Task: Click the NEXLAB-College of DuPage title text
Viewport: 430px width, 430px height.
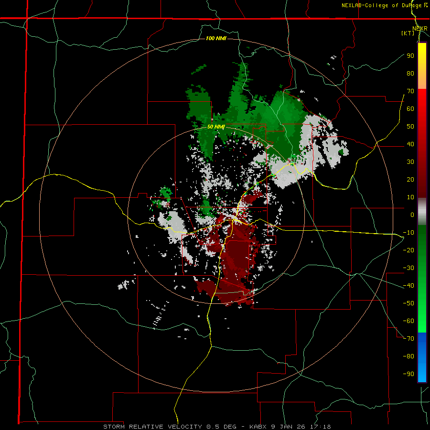Action: click(384, 5)
